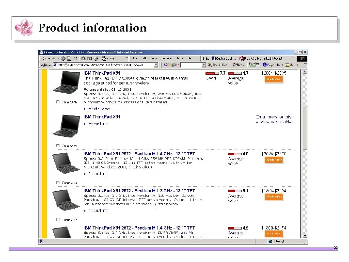Click Check prices for first ThinkPad X31
This screenshot has height=262, width=349.
[x=274, y=79]
